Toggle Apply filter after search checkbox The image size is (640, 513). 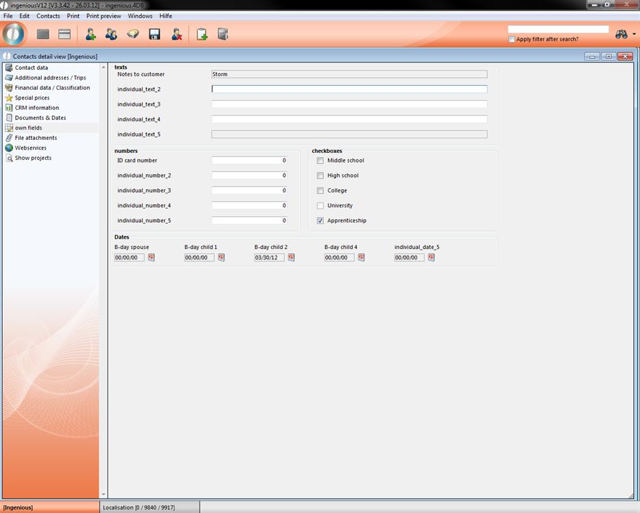pyautogui.click(x=512, y=39)
